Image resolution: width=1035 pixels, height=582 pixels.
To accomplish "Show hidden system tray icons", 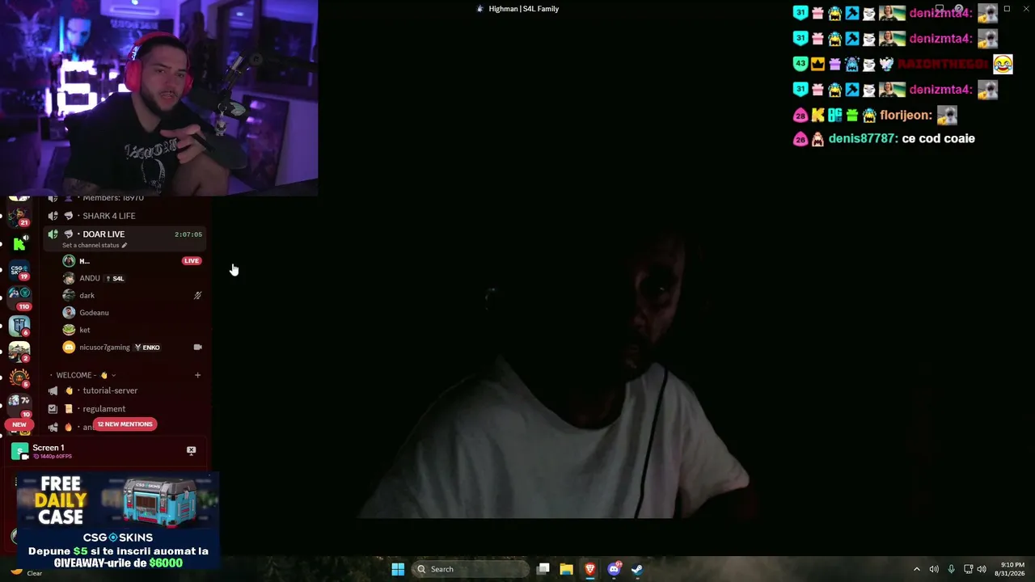I will 917,569.
